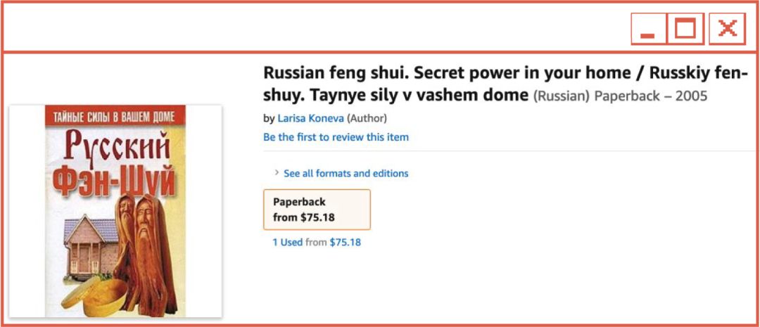Click the maximize window square icon
This screenshot has width=760, height=327.
[x=685, y=29]
